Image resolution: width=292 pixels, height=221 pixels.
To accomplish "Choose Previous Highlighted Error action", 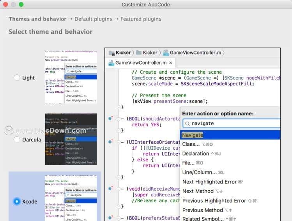I will click(x=230, y=200).
